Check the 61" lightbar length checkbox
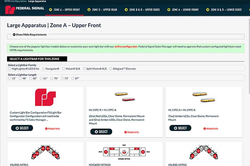 [x=41, y=78]
